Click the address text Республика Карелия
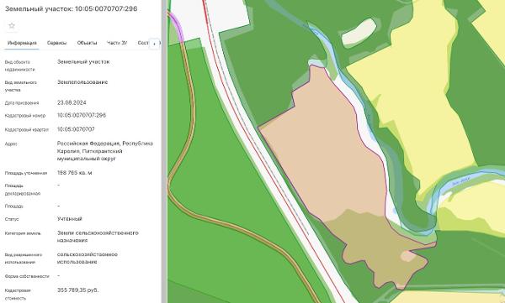This screenshot has height=303, width=505. [105, 147]
